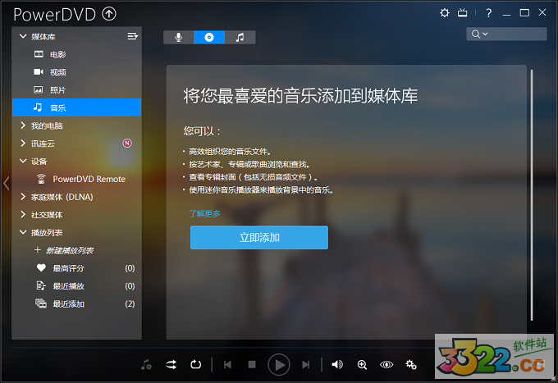Screen dimensions: 558x383
Task: Click into the search input field
Action: click(518, 34)
